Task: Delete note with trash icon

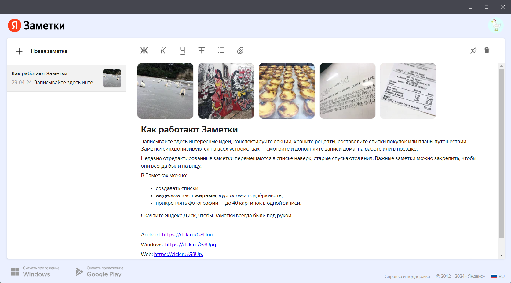Action: tap(487, 50)
